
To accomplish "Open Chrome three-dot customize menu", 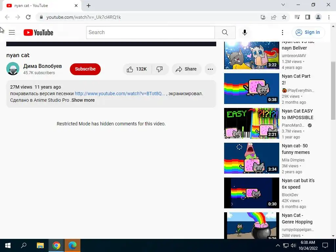I will (x=329, y=17).
